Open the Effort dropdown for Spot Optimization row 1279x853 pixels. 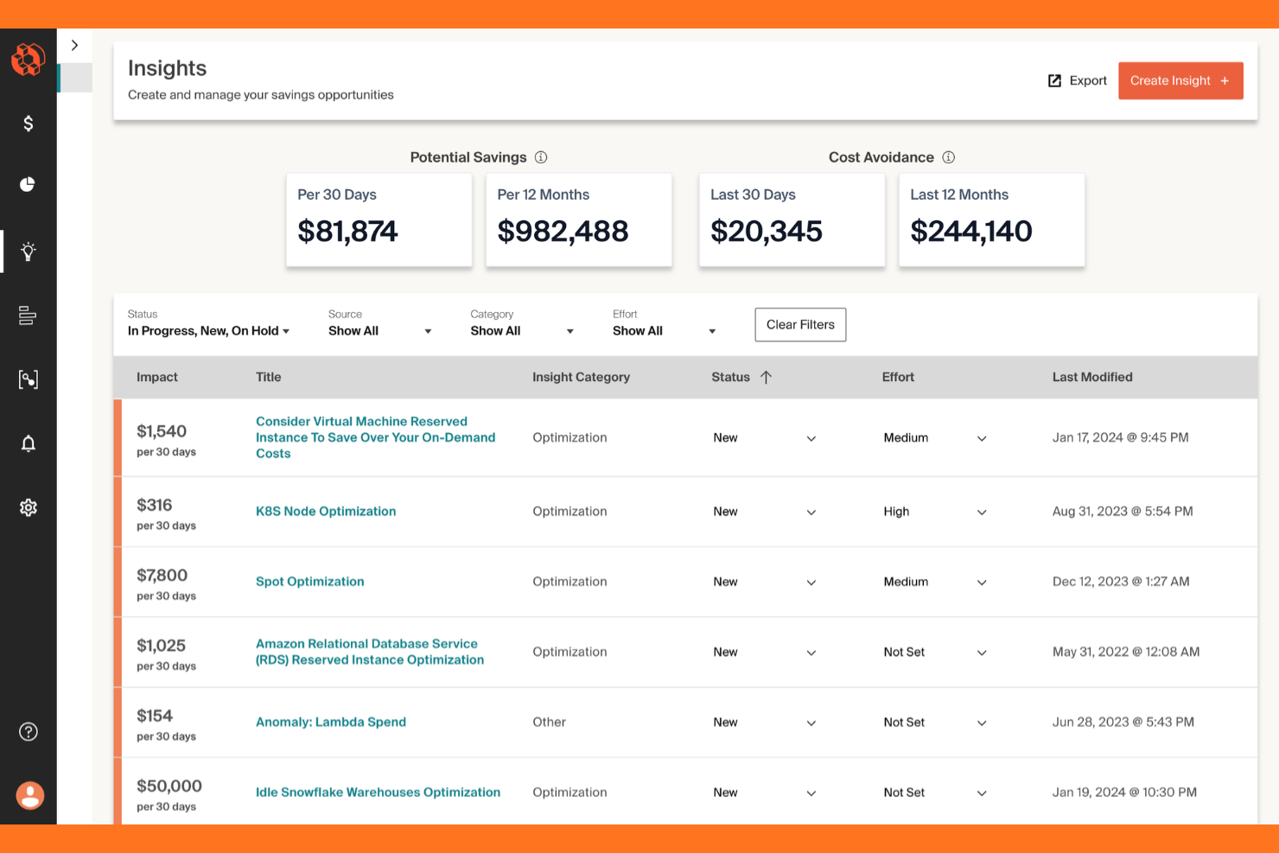tap(982, 582)
